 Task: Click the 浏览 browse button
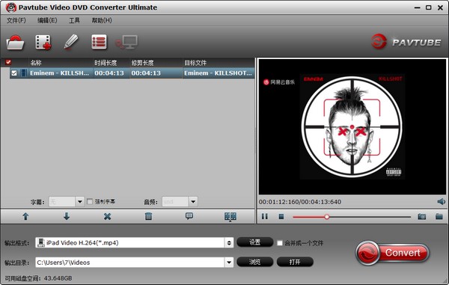click(255, 262)
